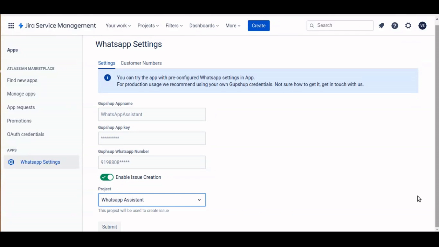
Task: Select Whatsapp Settings in sidebar
Action: 41,162
